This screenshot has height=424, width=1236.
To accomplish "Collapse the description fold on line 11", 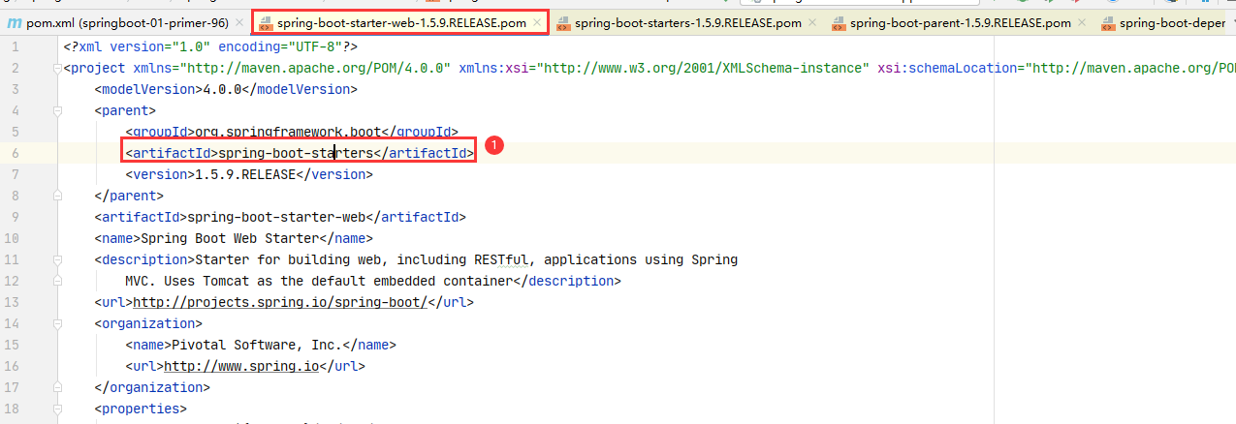I will (x=58, y=259).
